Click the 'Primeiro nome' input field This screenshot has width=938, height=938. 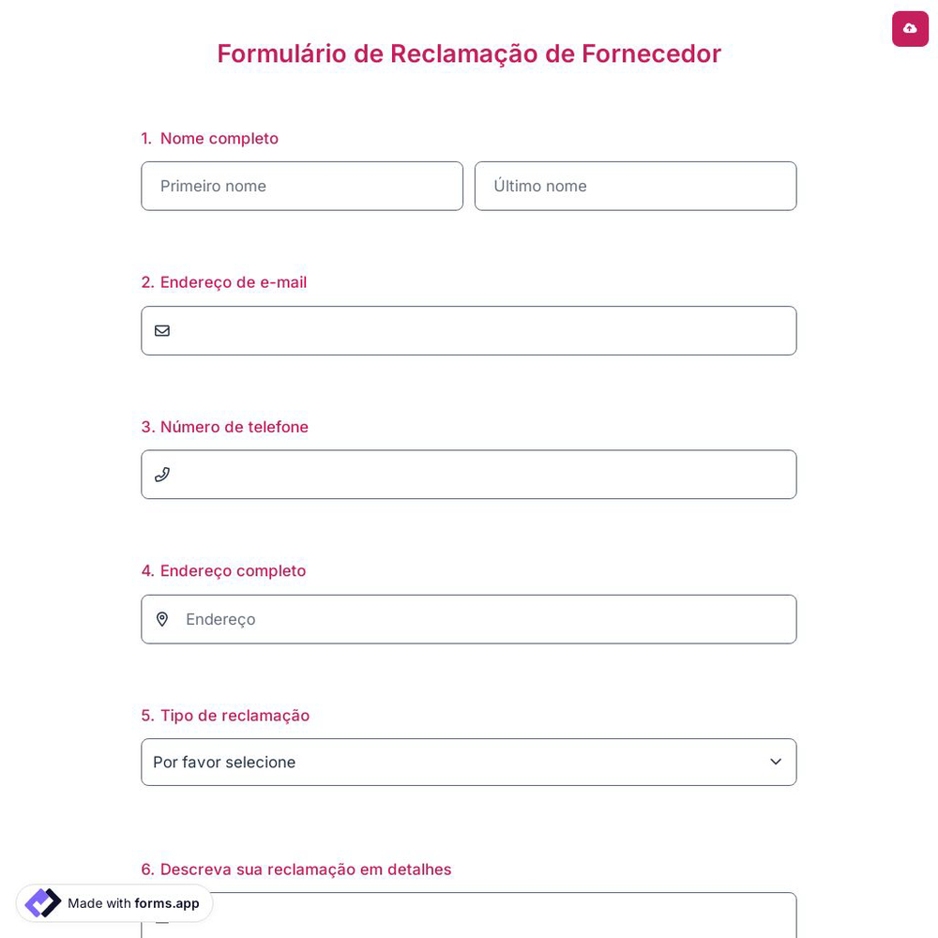pyautogui.click(x=302, y=186)
